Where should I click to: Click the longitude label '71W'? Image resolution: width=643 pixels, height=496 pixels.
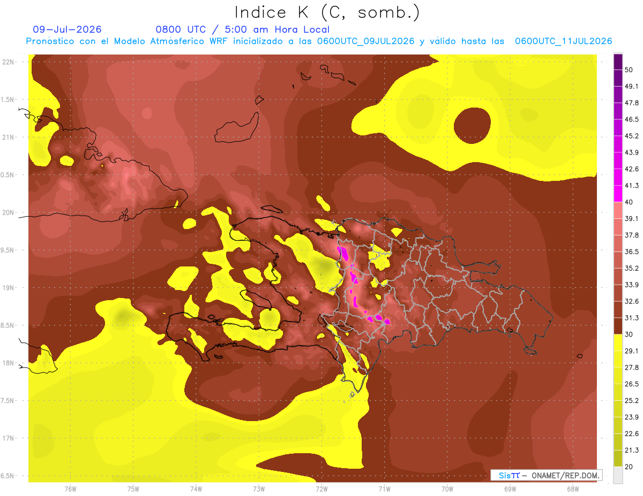pyautogui.click(x=384, y=489)
